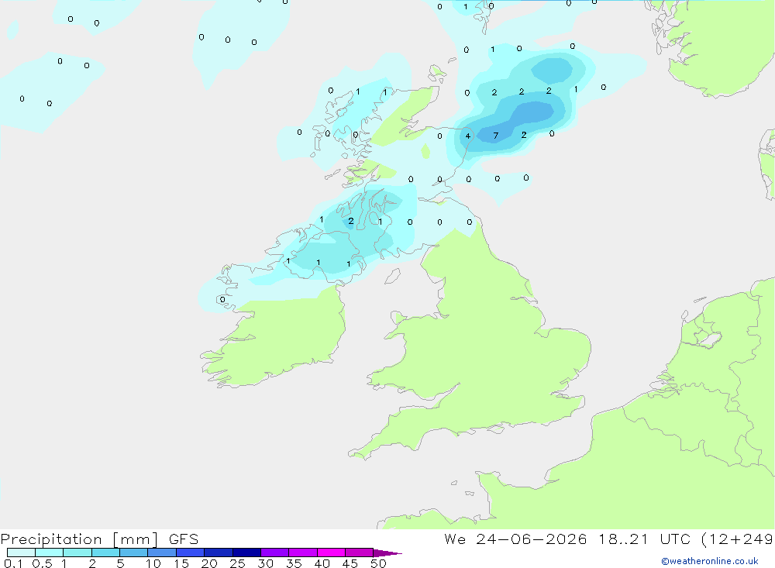The height and width of the screenshot is (568, 775).
Task: Pick the 30–35 mm legend colour
Action: coord(275,553)
